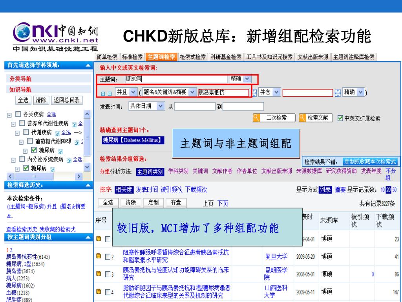Switch to 检索式检索 tab

point(193,57)
